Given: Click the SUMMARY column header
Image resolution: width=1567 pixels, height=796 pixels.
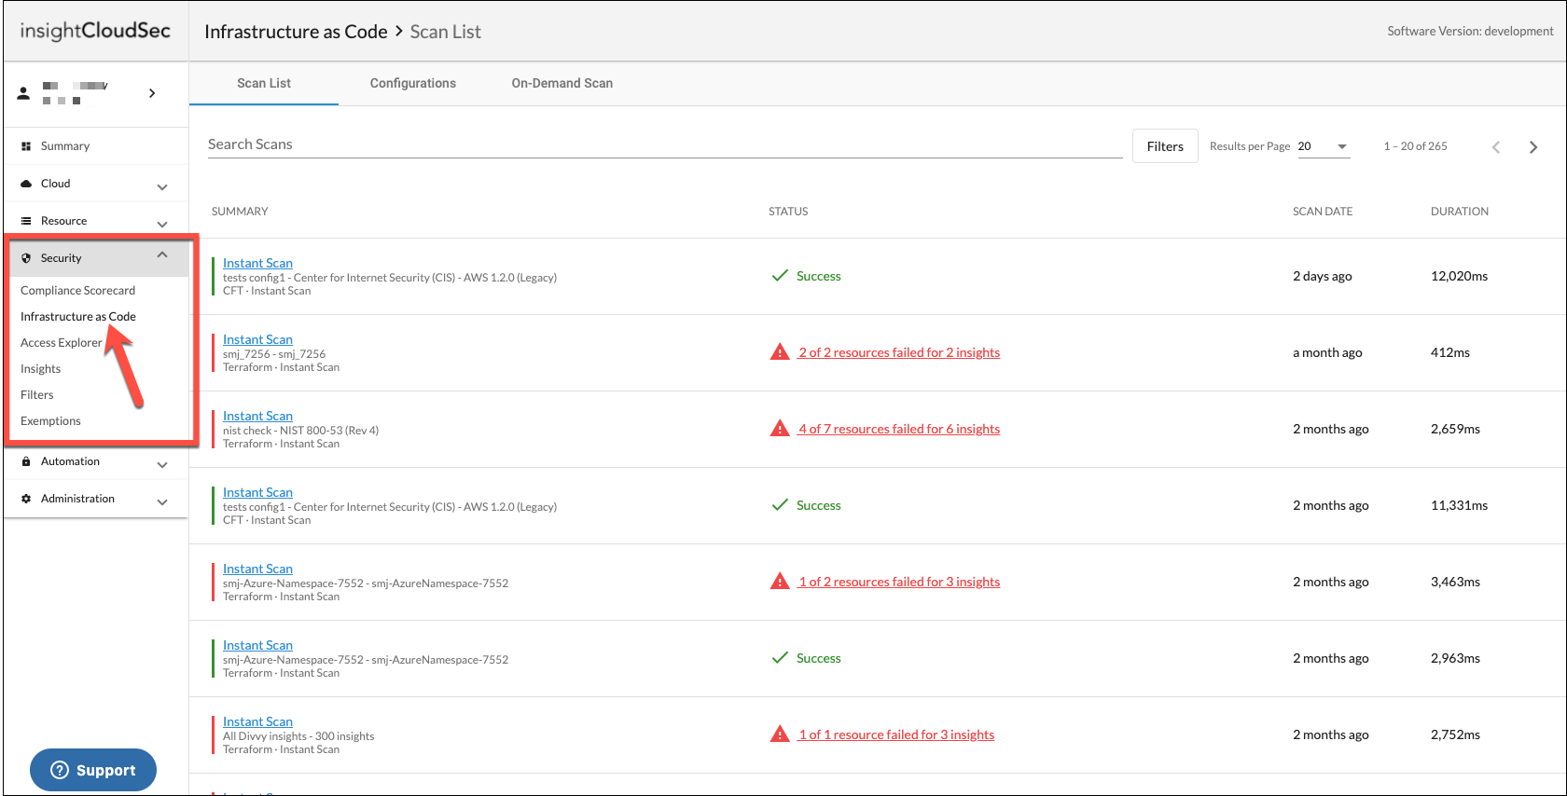Looking at the screenshot, I should click(x=240, y=212).
